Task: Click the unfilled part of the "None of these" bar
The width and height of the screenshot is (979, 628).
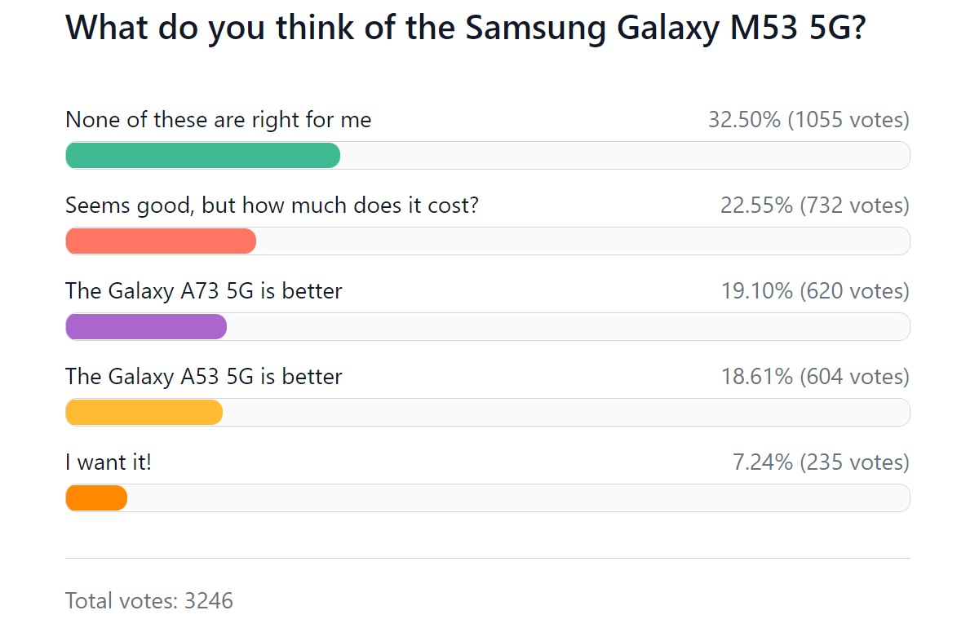Action: pyautogui.click(x=624, y=155)
